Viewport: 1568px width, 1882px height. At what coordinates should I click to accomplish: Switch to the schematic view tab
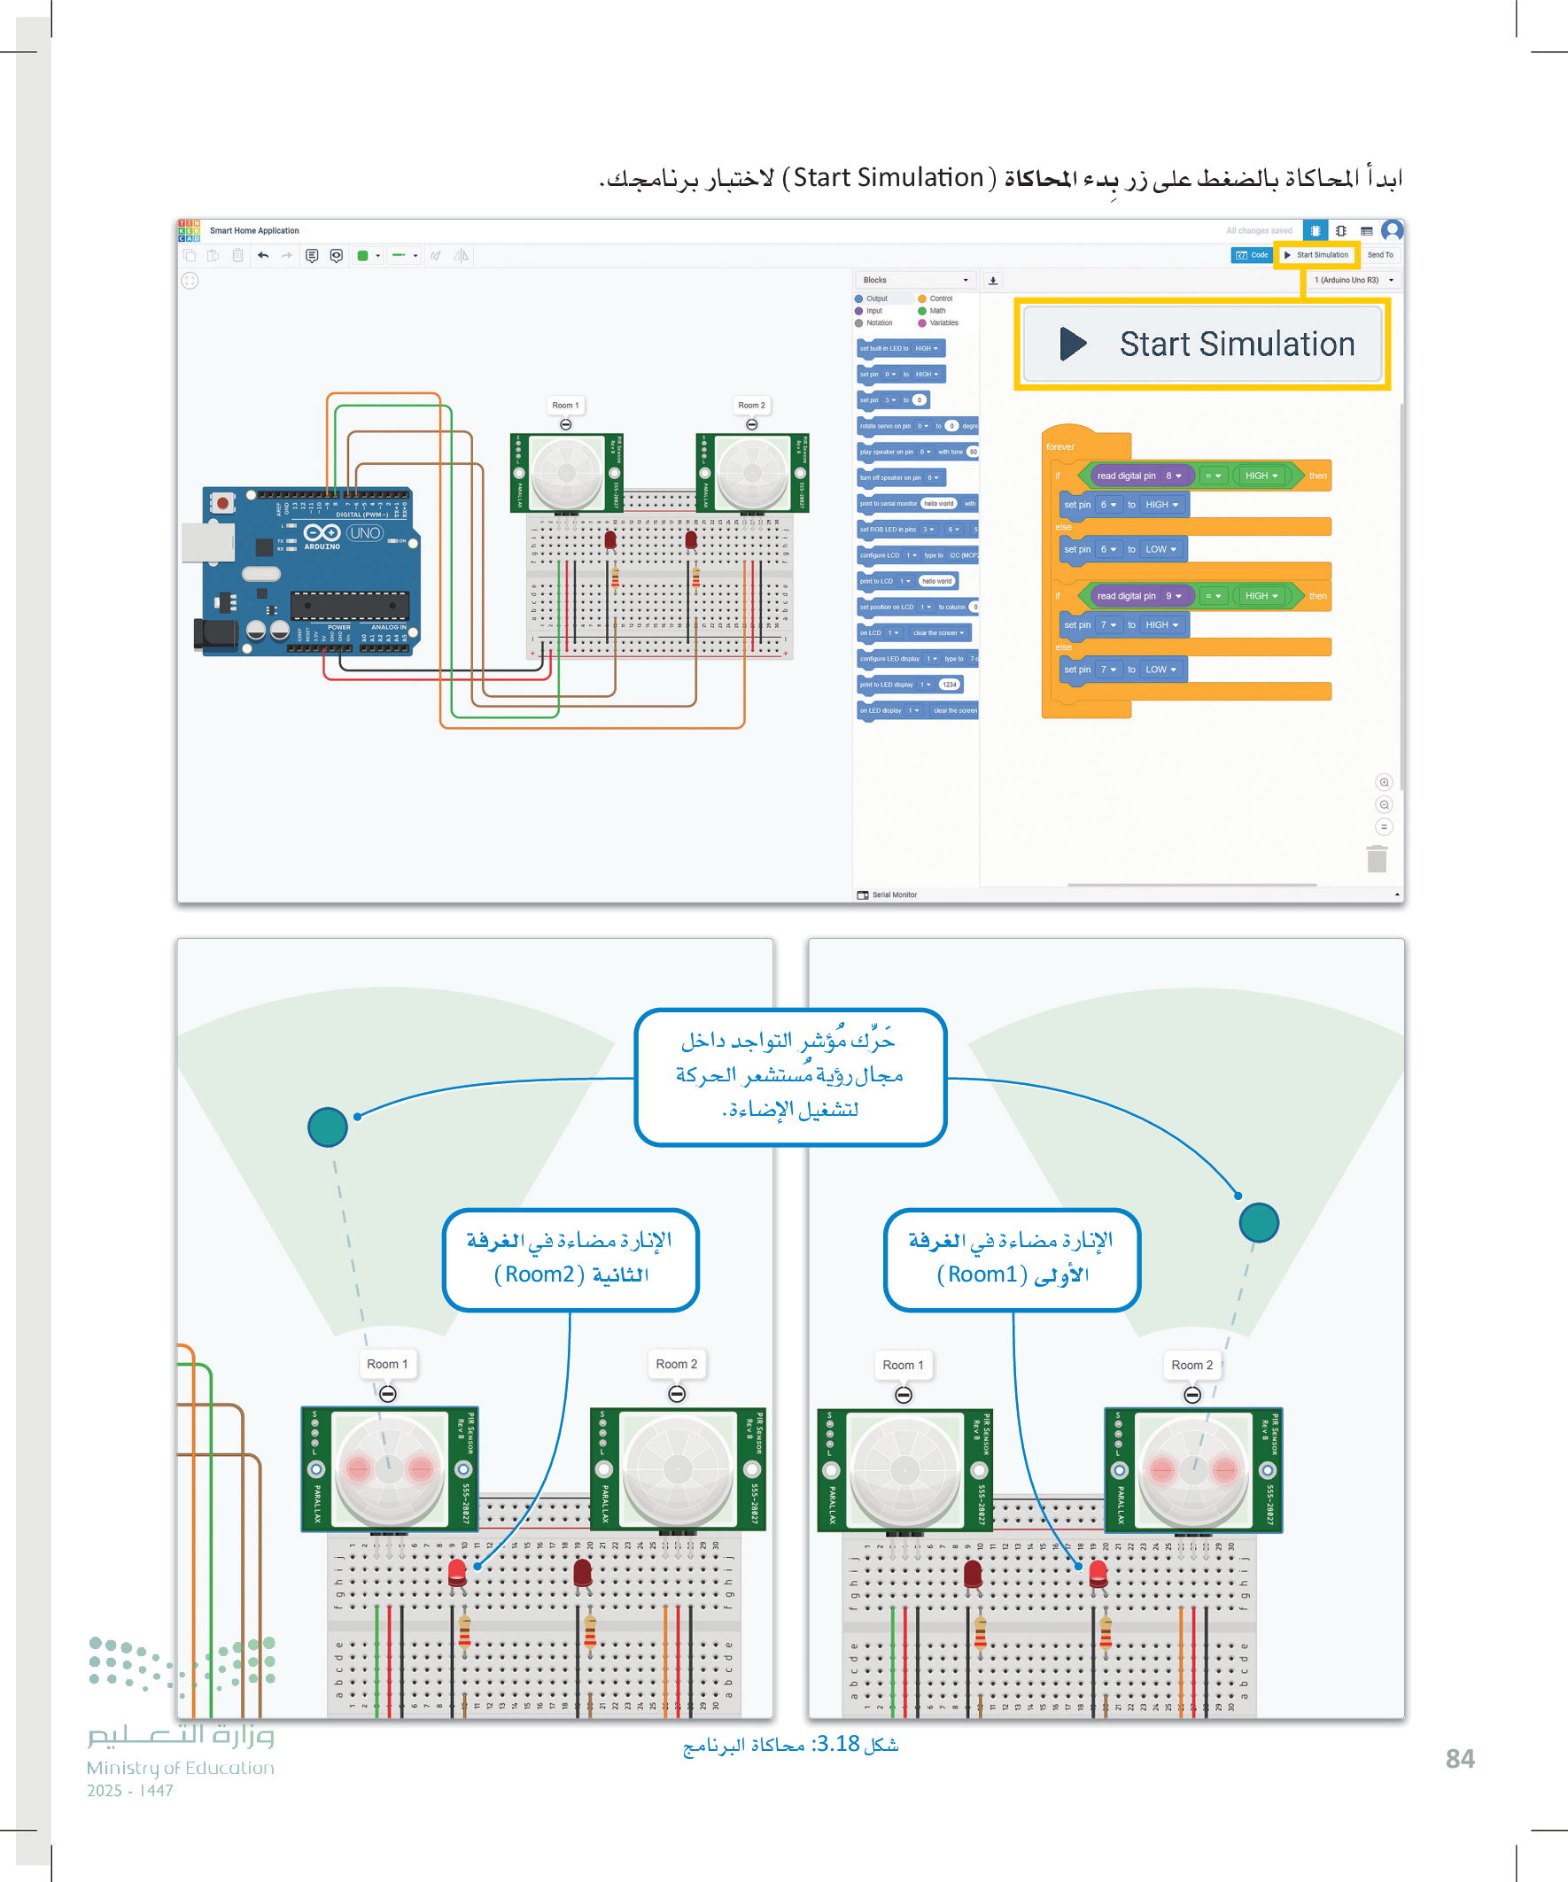1340,230
